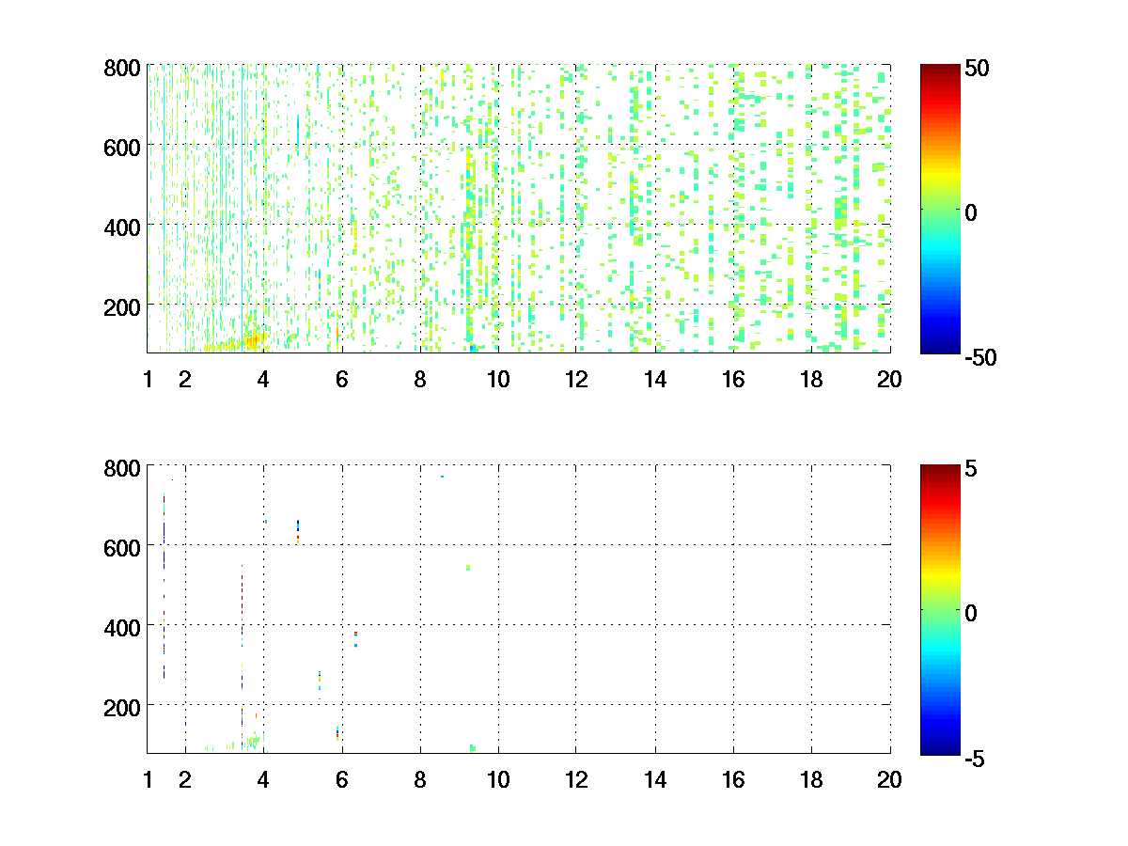Screen dimensions: 1128x846
Task: Click y-axis tick '600' of upper plot
Action: (x=124, y=147)
